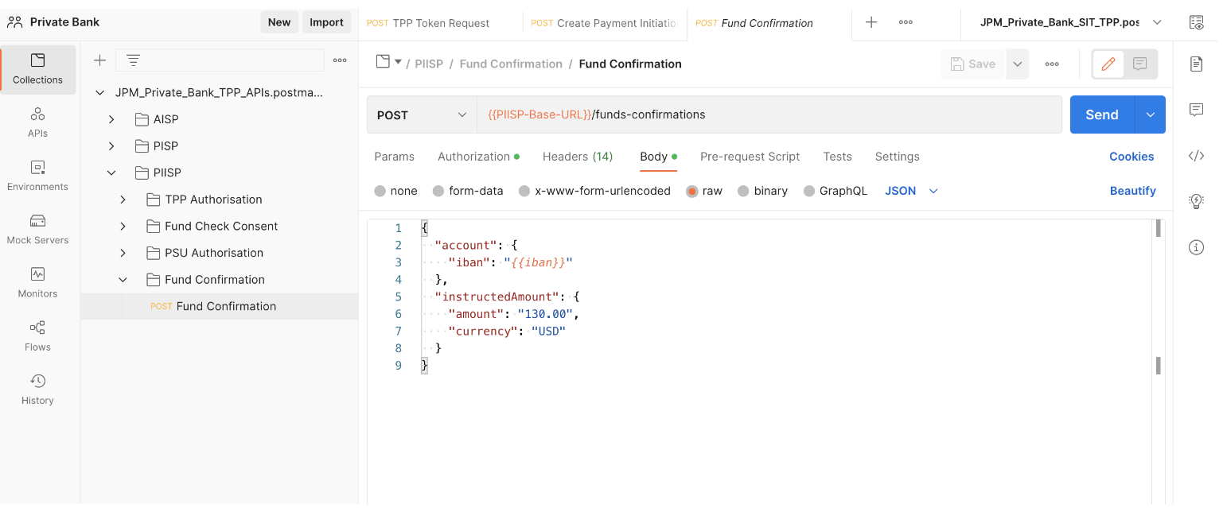Open the Code snippet icon in the right sidebar
This screenshot has width=1223, height=508.
coord(1196,156)
